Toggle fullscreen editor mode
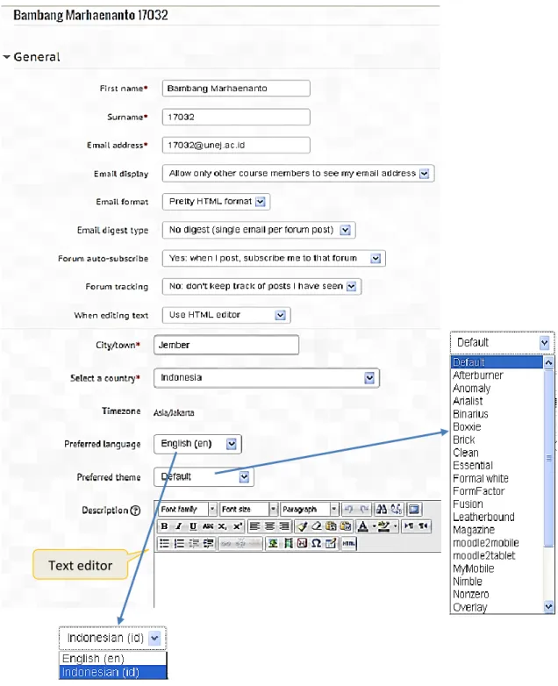 (x=414, y=510)
